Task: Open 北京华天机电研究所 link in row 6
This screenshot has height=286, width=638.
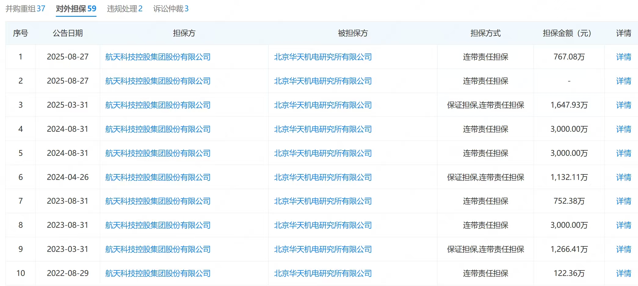Action: (323, 177)
